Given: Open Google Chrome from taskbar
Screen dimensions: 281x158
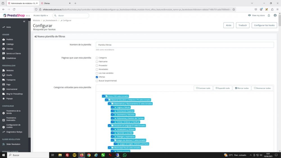Looking at the screenshot, I should coord(89,155).
